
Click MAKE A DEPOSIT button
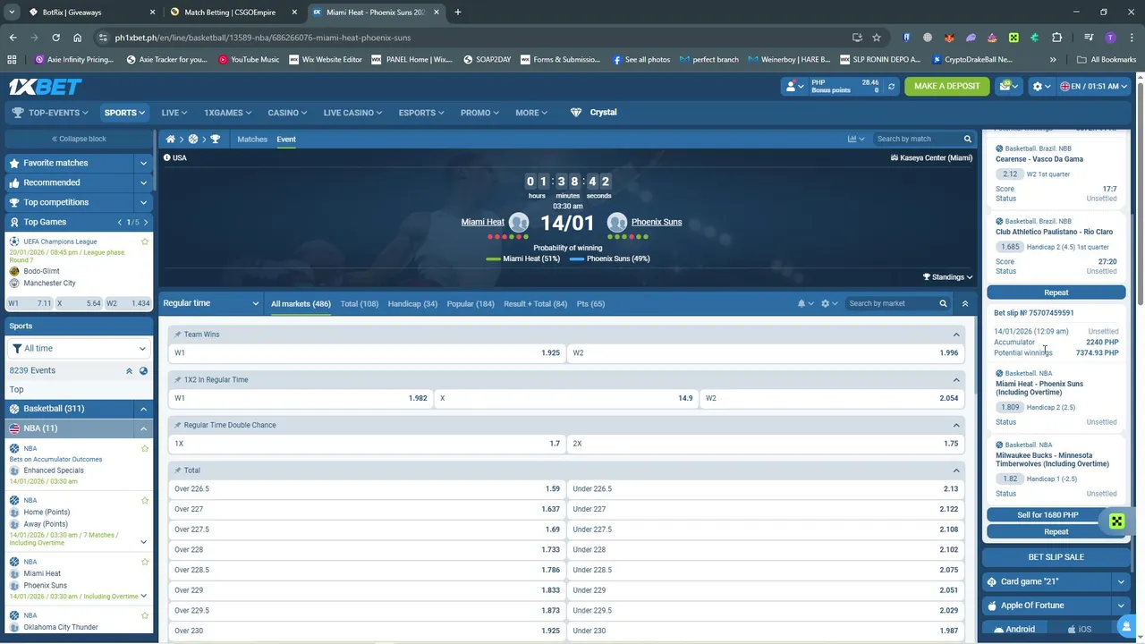pyautogui.click(x=947, y=86)
